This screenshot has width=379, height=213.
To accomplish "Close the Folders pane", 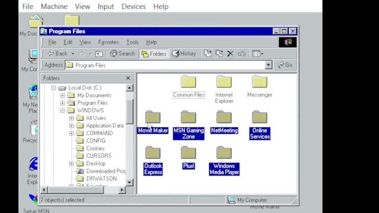I will 128,78.
